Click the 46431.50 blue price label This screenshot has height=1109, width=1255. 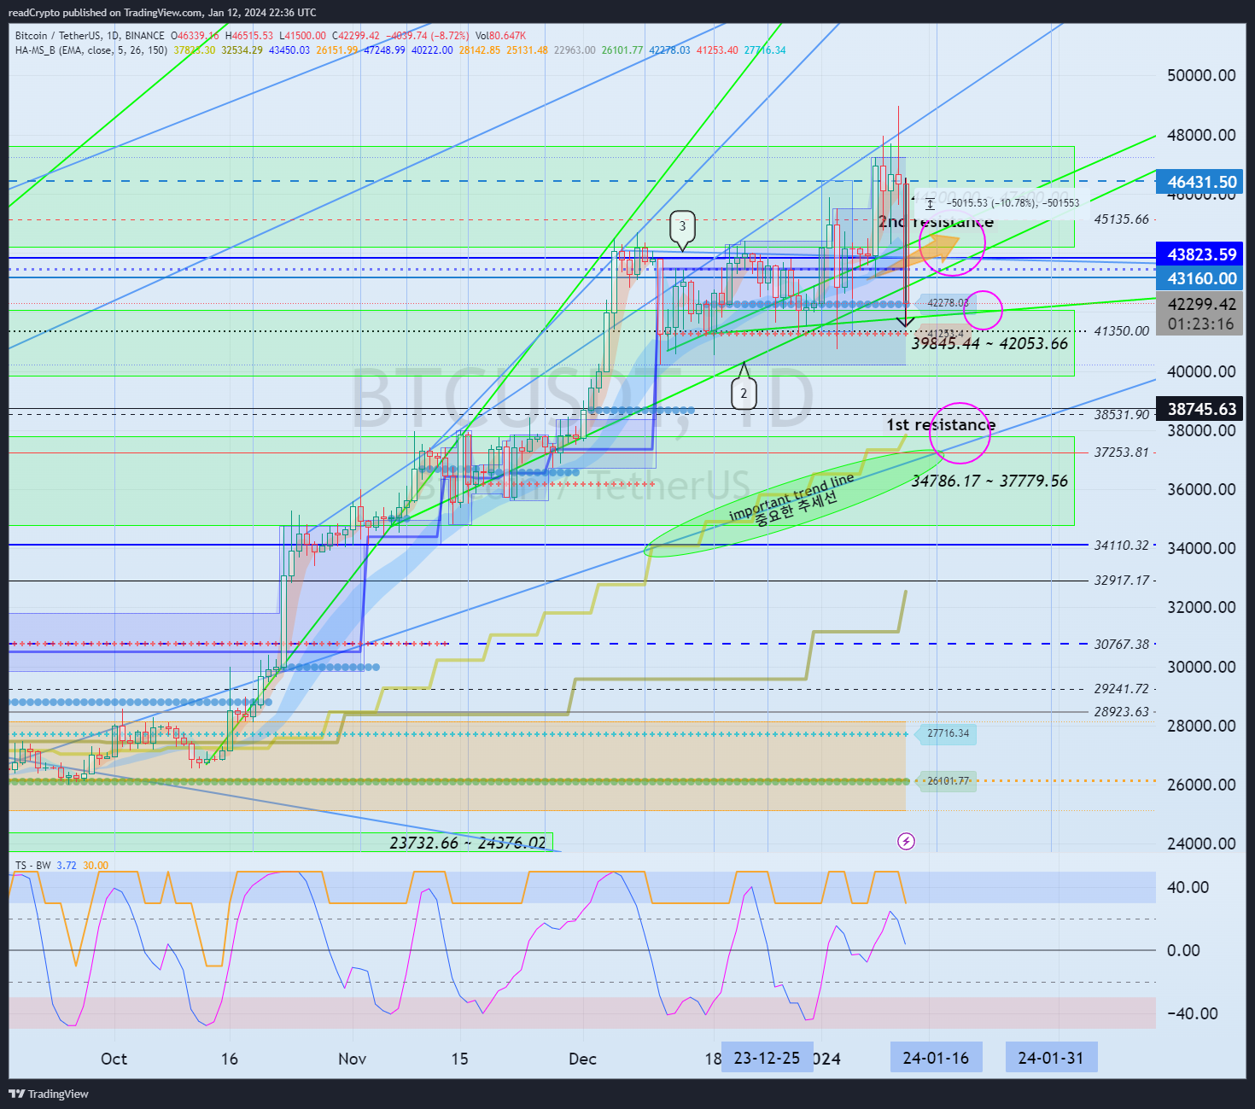point(1201,182)
